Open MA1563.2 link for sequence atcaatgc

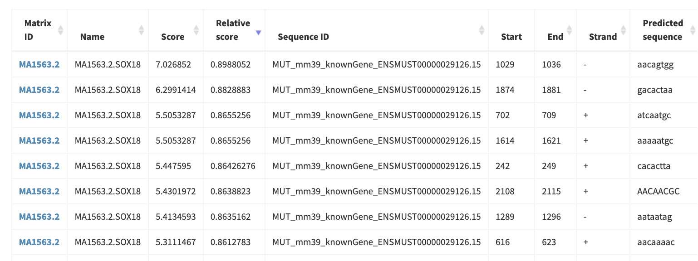pos(39,115)
